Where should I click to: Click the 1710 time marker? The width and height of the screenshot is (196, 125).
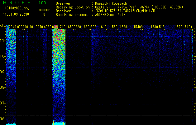click(x=62, y=27)
